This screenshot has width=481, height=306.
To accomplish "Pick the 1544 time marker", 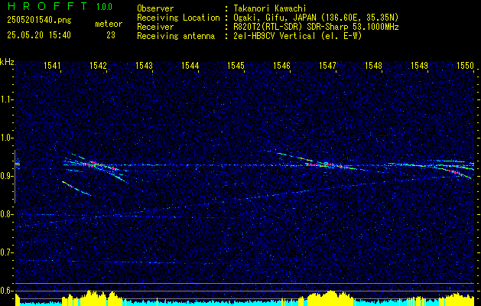I will point(190,65).
